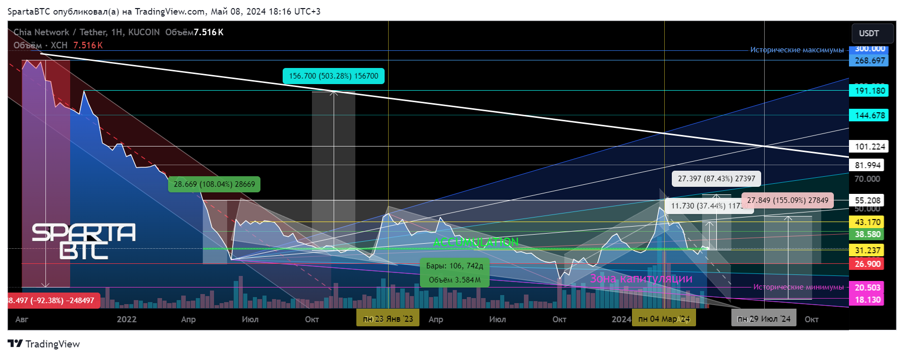
Task: Select the Бары: 106, 742д info box
Action: click(x=455, y=272)
